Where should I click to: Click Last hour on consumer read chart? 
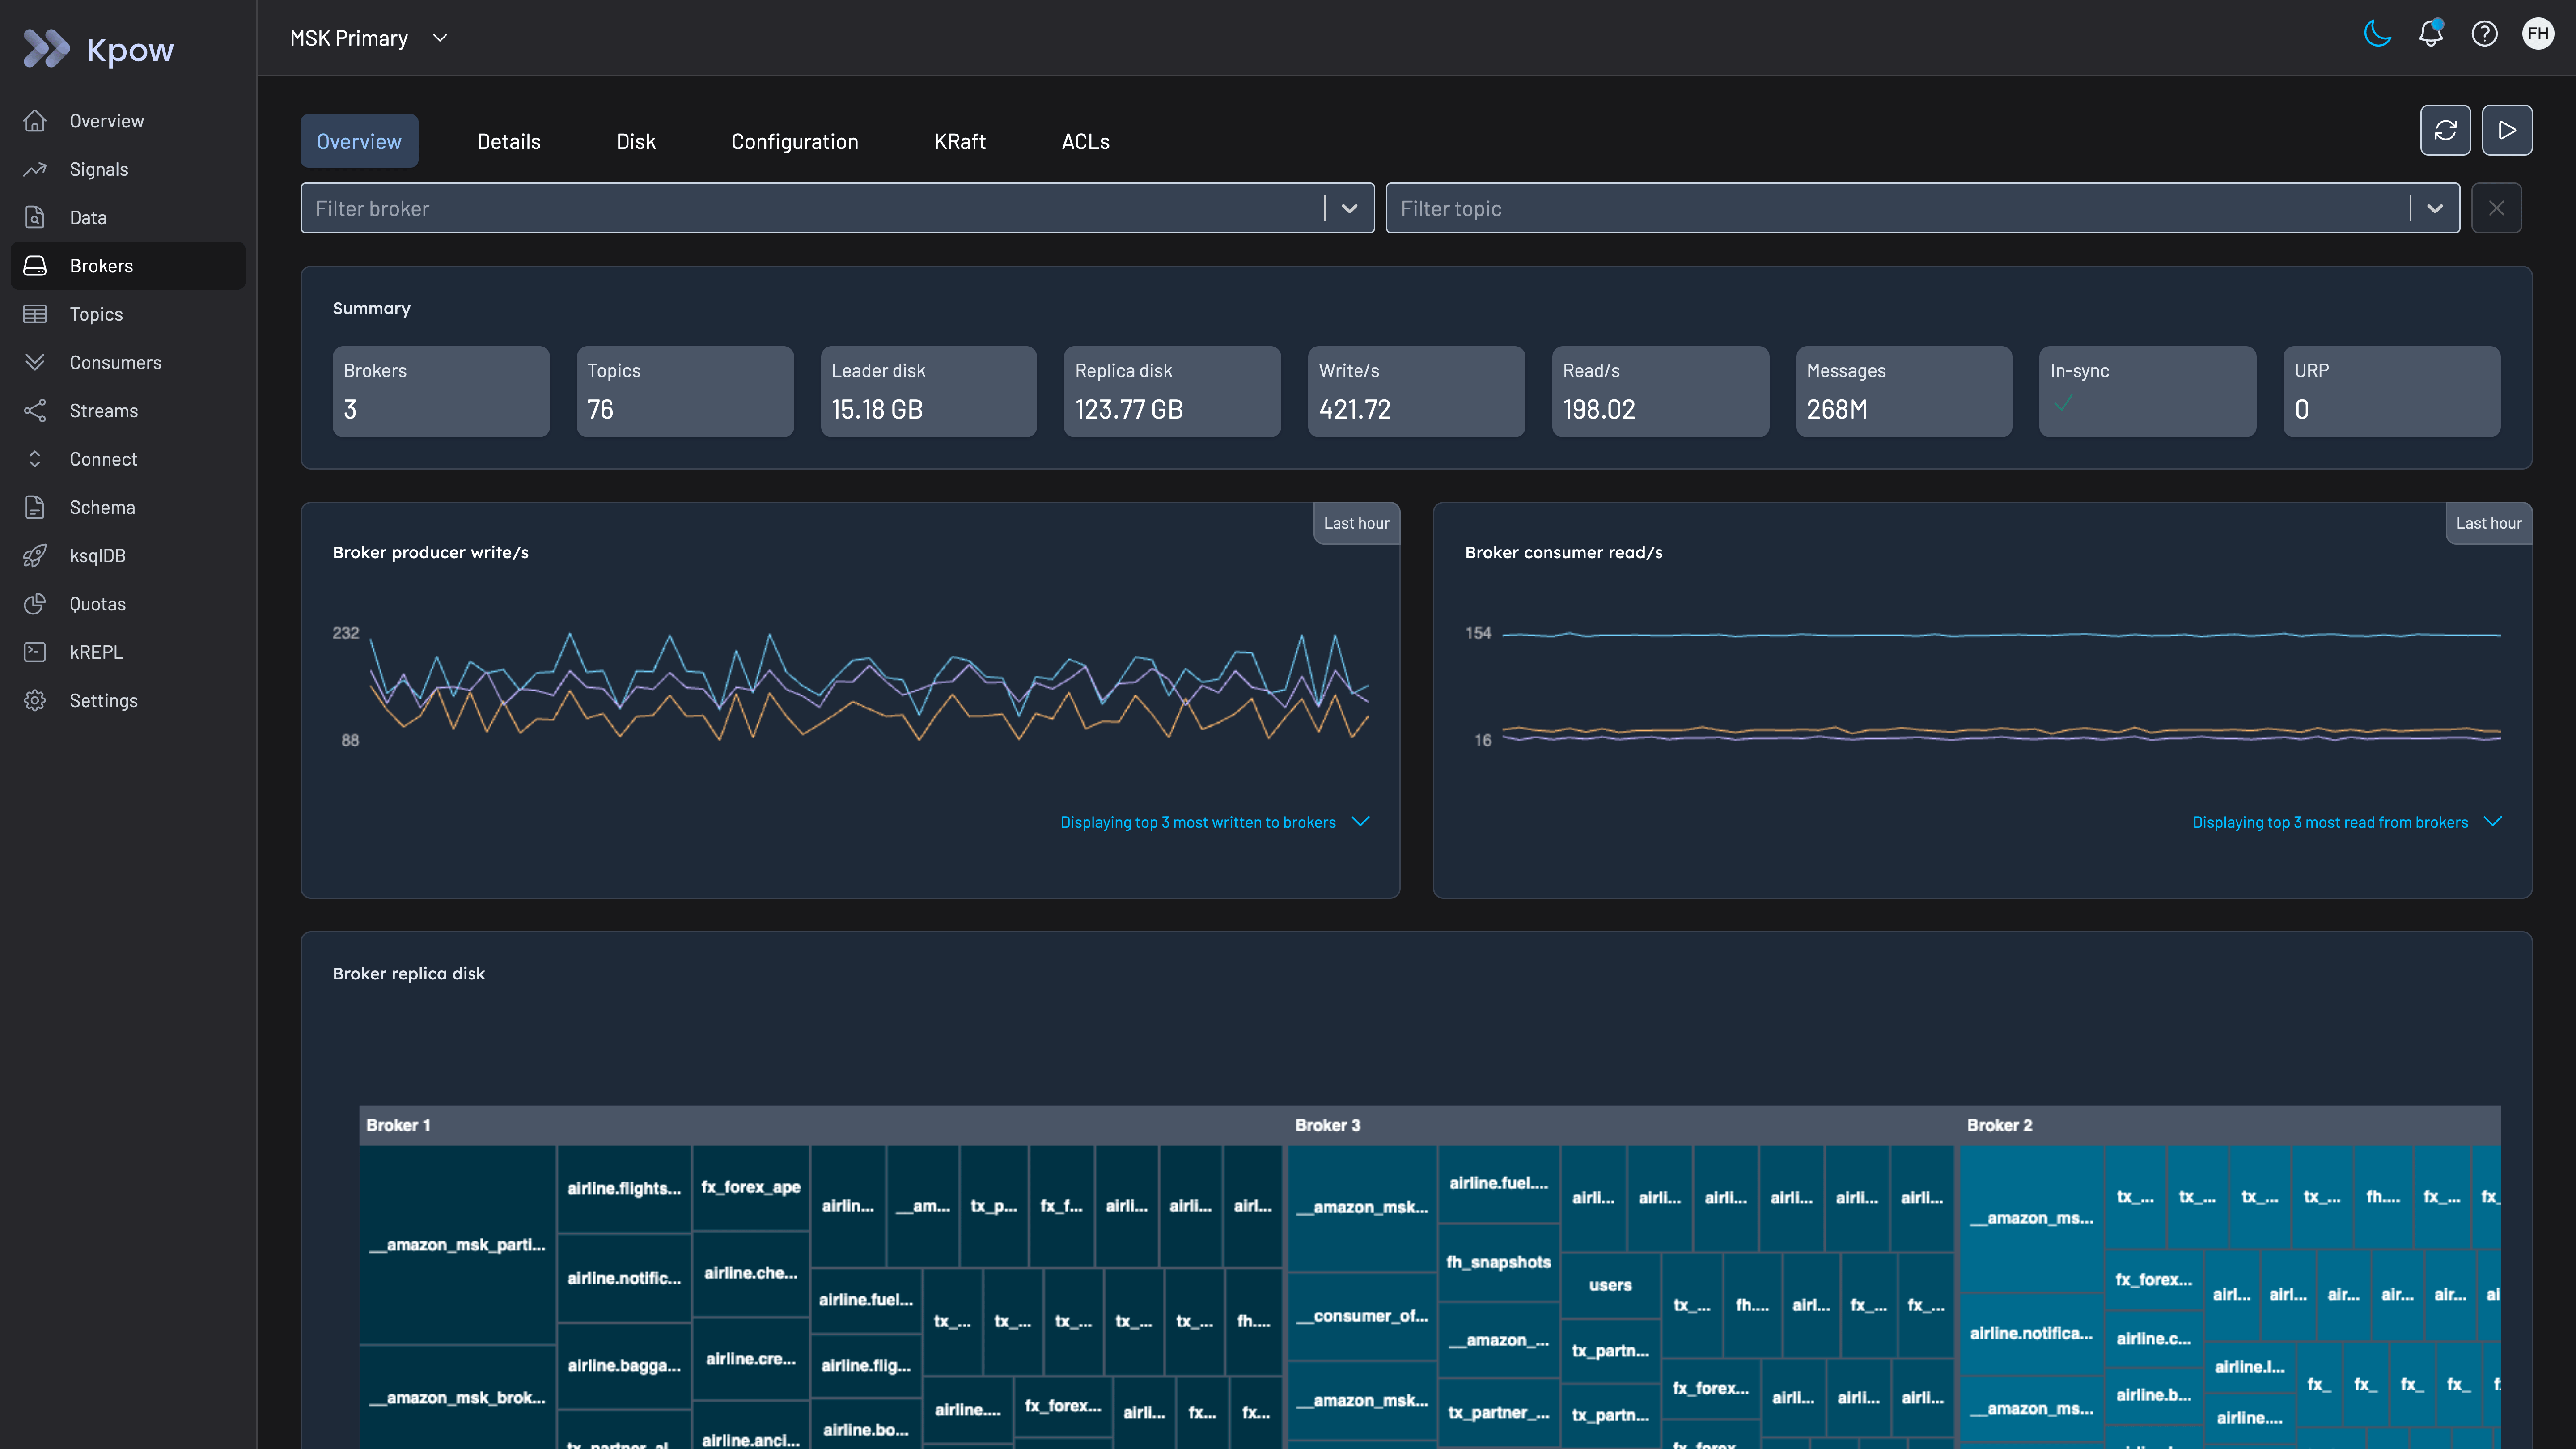[2489, 523]
